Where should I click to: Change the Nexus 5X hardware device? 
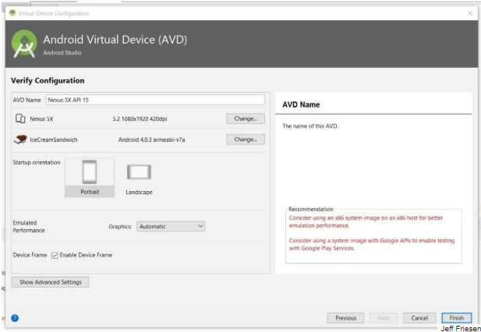tap(246, 118)
